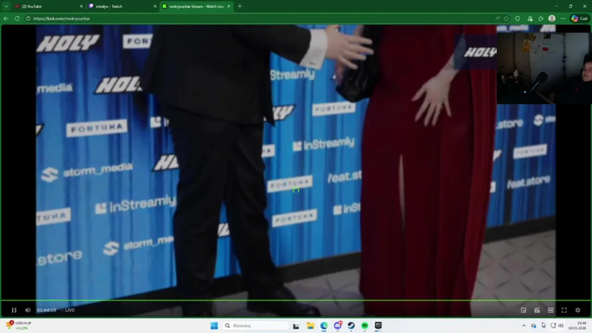
Task: Open a new browser tab
Action: pyautogui.click(x=240, y=6)
